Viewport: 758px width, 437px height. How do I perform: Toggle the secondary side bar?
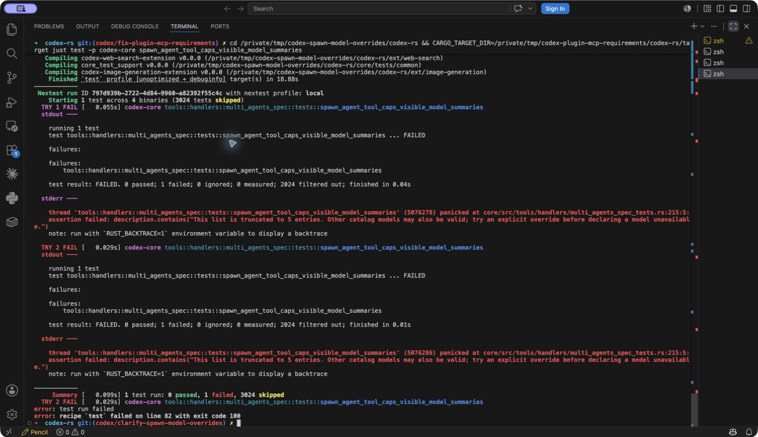click(747, 9)
